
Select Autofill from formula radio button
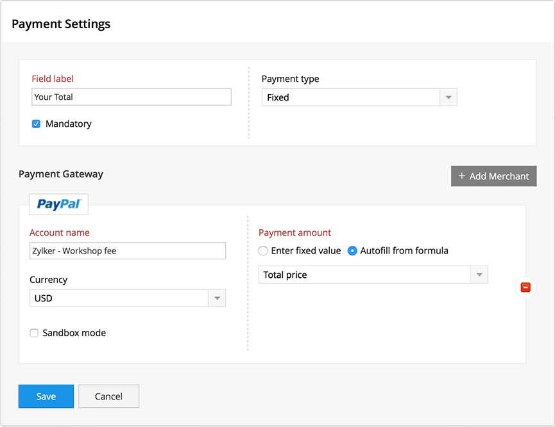tap(352, 251)
